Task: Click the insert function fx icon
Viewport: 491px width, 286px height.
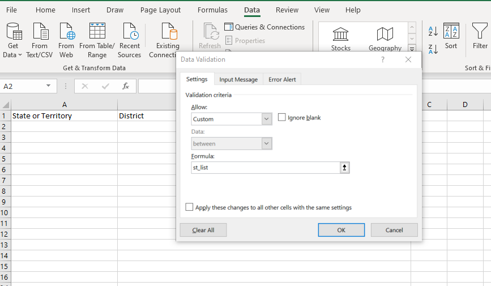Action: coord(126,86)
